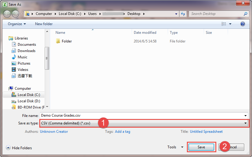Click the Help question mark icon
Image resolution: width=252 pixels, height=157 pixels.
point(243,24)
